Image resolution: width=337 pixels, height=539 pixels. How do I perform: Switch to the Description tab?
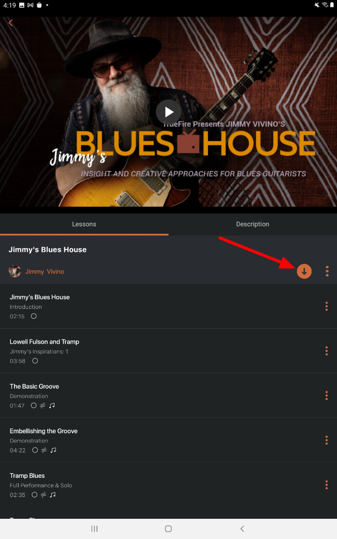point(253,224)
